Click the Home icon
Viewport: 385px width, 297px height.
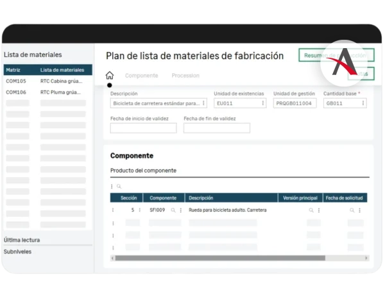[x=109, y=76]
